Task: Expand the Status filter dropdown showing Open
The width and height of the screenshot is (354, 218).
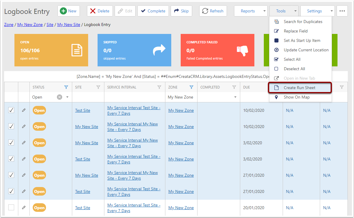Action: point(67,97)
